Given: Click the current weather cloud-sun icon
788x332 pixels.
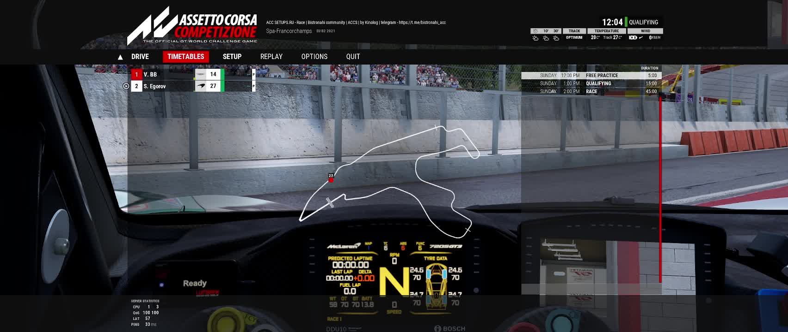Looking at the screenshot, I should (536, 38).
